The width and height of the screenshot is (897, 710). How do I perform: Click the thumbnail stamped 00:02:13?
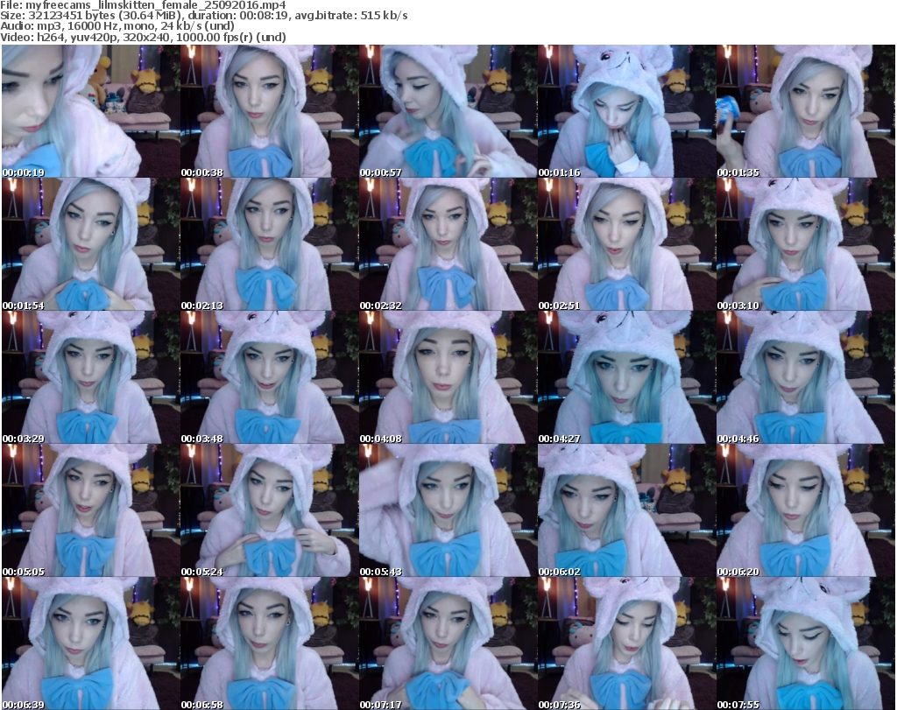point(270,244)
